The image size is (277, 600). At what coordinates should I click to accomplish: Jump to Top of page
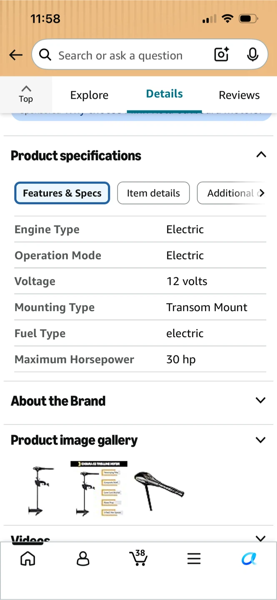pos(26,94)
